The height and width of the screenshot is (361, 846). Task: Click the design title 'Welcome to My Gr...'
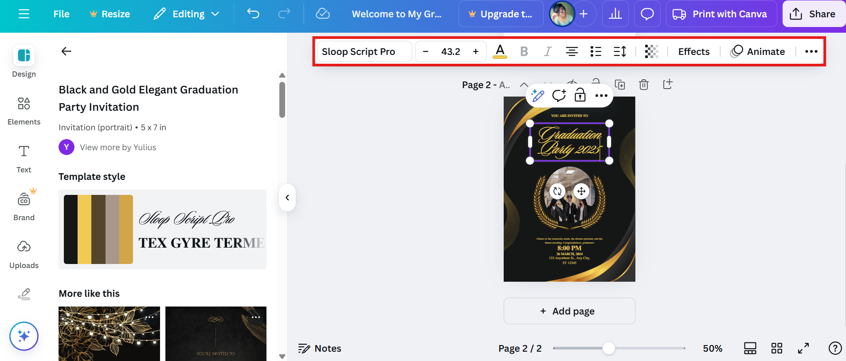click(396, 14)
